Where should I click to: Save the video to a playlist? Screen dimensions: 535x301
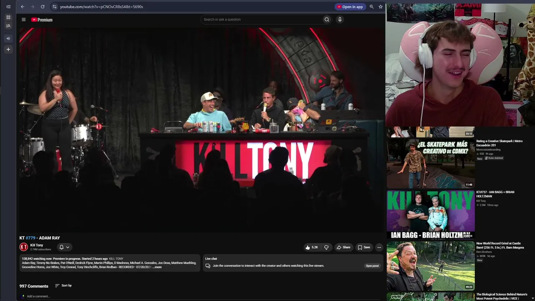point(364,247)
